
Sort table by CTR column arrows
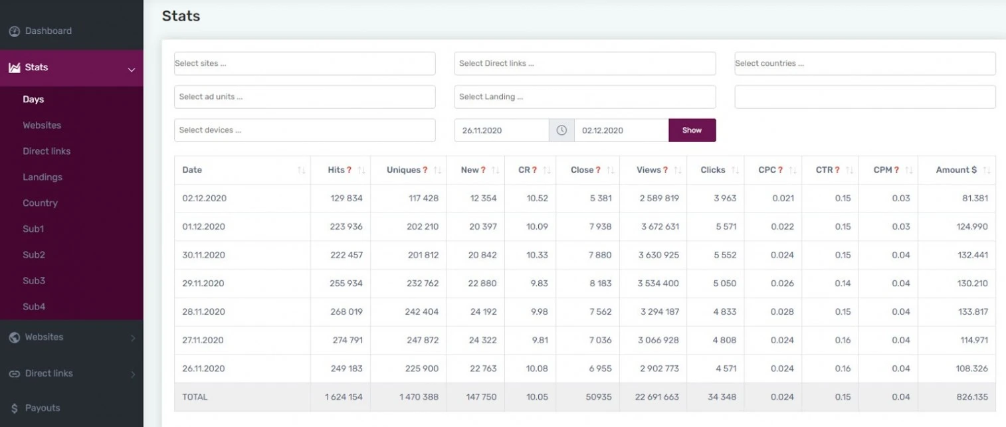point(849,171)
